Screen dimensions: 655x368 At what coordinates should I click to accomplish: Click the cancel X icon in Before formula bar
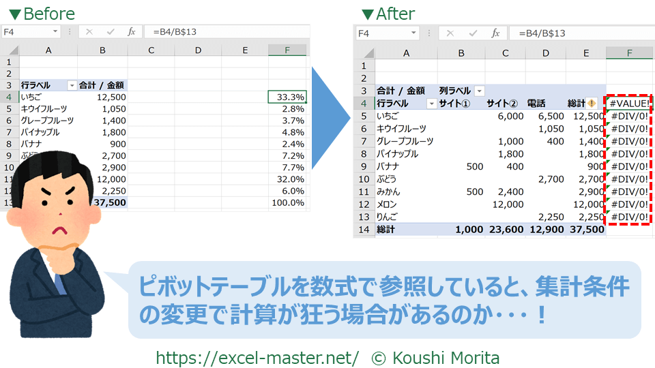click(89, 32)
